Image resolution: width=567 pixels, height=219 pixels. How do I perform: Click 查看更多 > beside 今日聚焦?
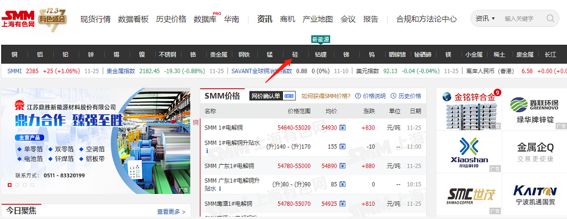coord(171,212)
